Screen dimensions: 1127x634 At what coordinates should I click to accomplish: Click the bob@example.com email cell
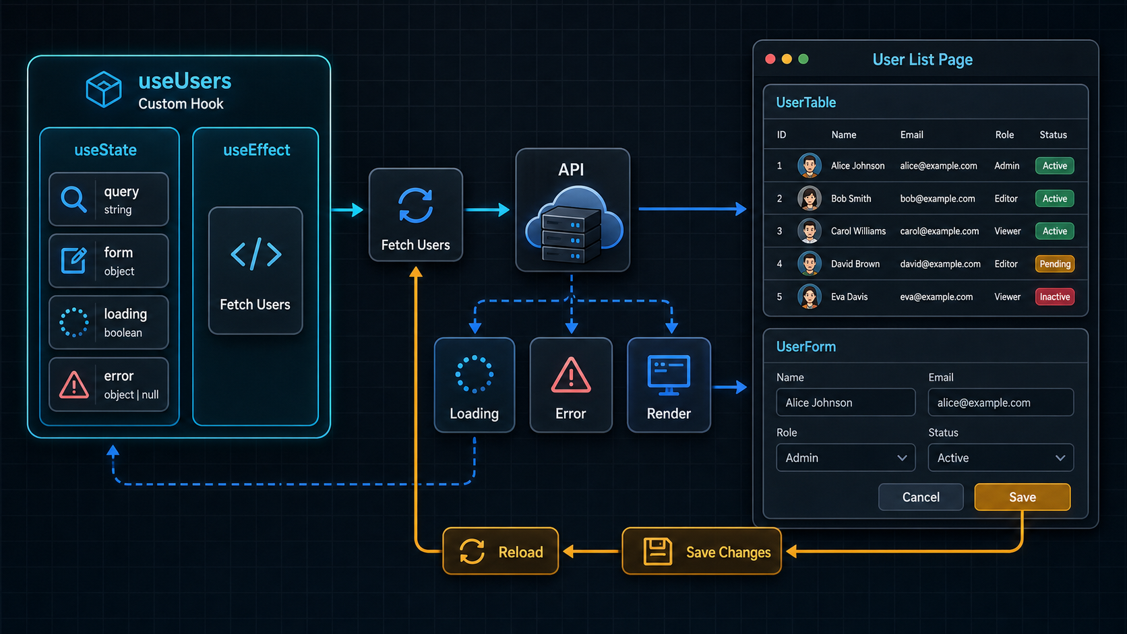[x=938, y=199]
